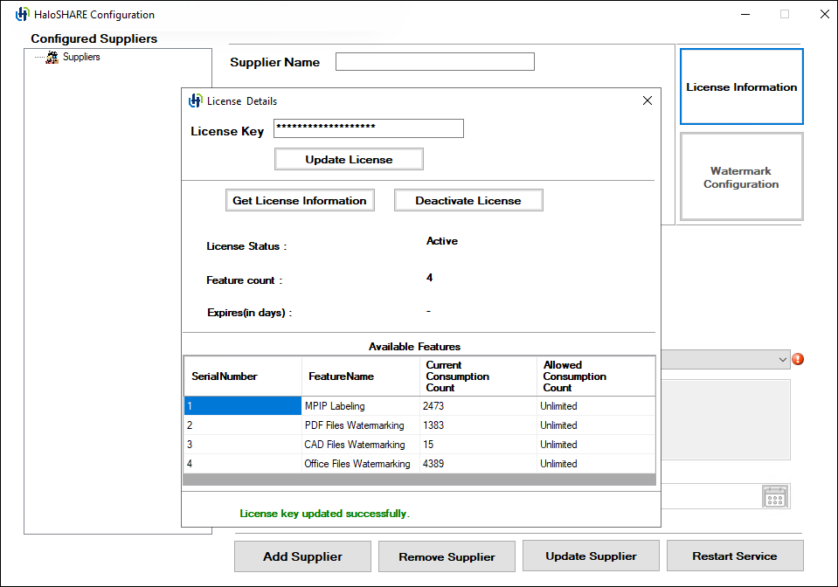Screen dimensions: 838x587
Task: Click the HaloSHARE app logo in title bar
Action: [23, 15]
